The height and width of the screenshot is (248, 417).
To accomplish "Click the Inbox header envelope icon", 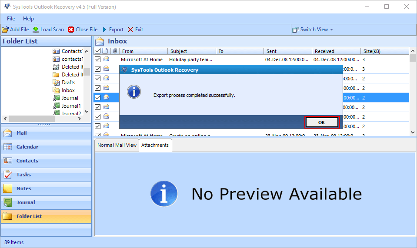I will coord(100,41).
